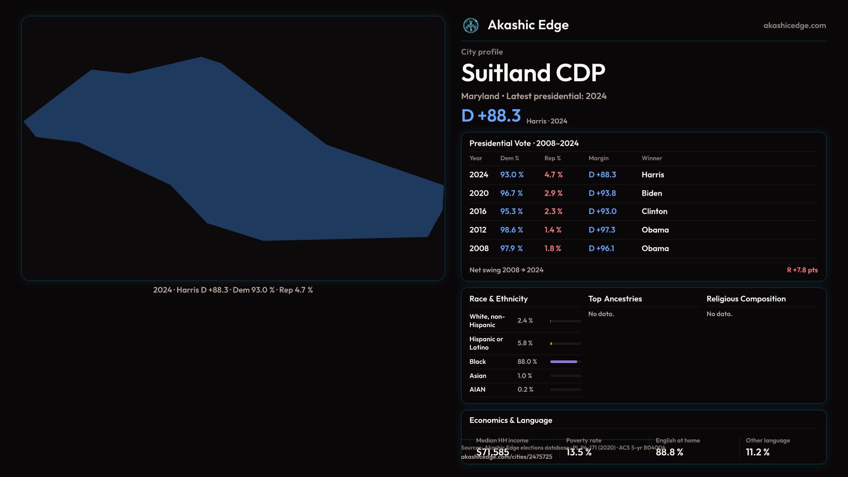Click the Margin column header
This screenshot has width=848, height=477.
pos(598,158)
